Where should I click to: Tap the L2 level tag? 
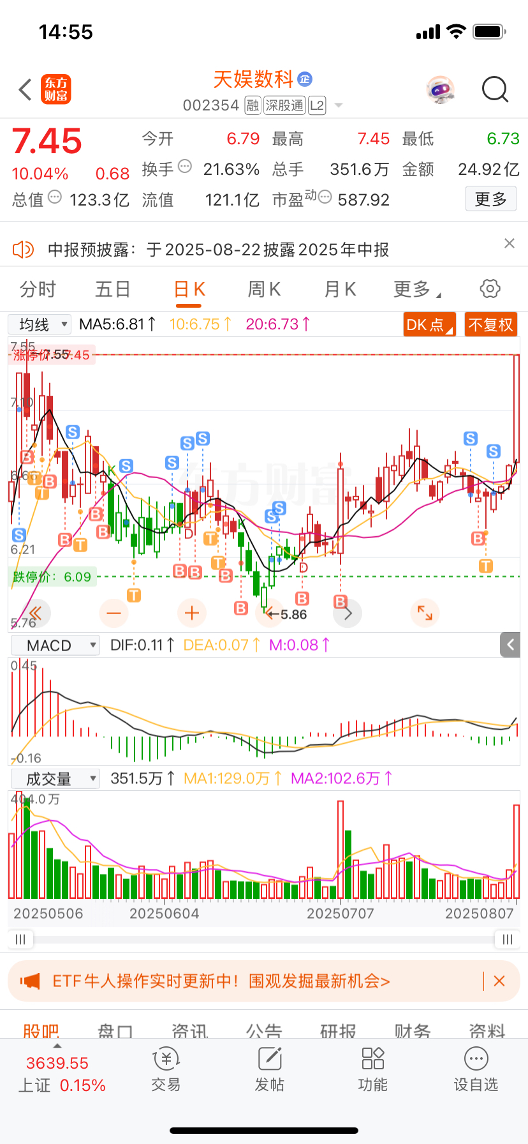point(317,105)
